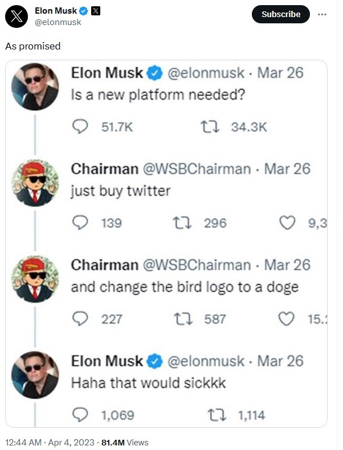Open Elon Musk avatar beside 'Haha that would sickkk'
The width and height of the screenshot is (343, 450).
point(35,375)
